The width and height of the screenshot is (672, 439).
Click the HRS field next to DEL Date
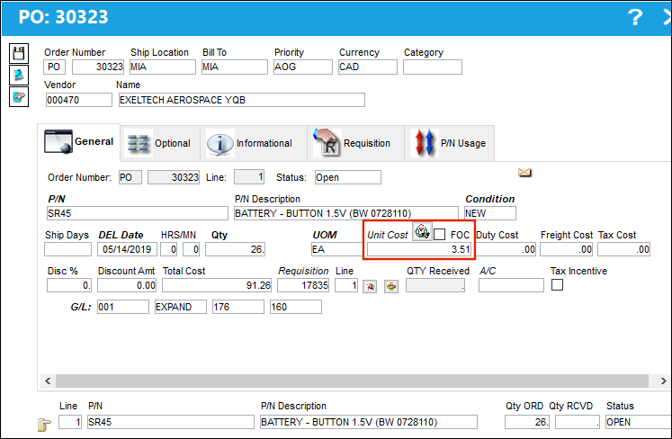point(169,249)
